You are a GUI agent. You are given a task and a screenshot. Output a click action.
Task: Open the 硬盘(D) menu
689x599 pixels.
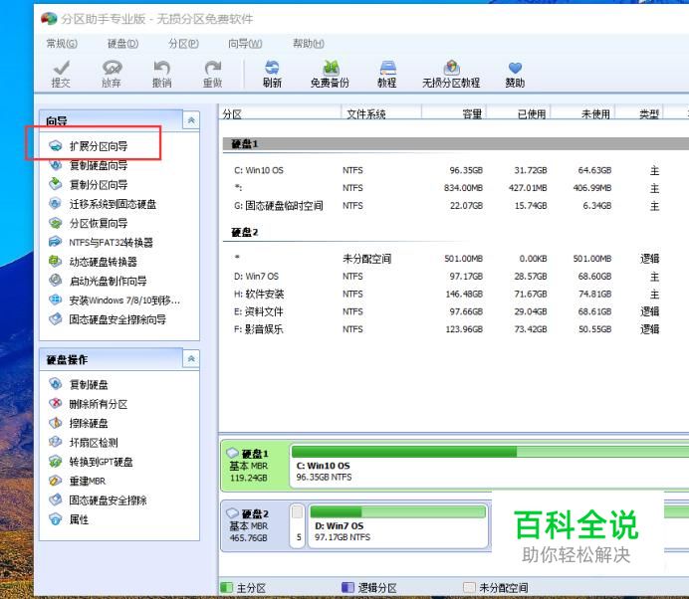[123, 44]
